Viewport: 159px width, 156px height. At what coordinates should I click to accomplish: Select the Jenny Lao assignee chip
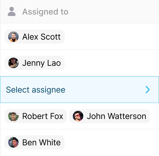click(x=35, y=63)
